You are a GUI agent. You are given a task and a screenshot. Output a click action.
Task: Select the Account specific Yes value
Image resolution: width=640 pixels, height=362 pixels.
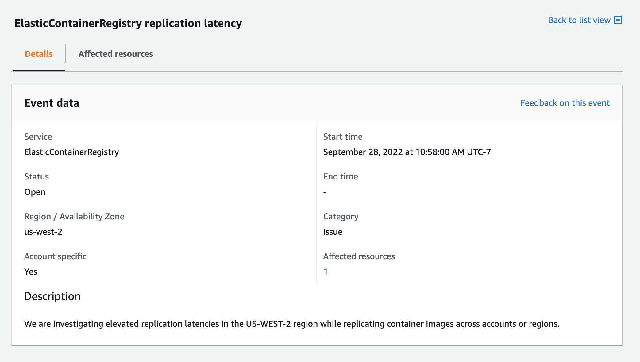coord(31,271)
